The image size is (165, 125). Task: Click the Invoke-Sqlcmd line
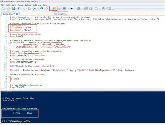tap(73, 70)
